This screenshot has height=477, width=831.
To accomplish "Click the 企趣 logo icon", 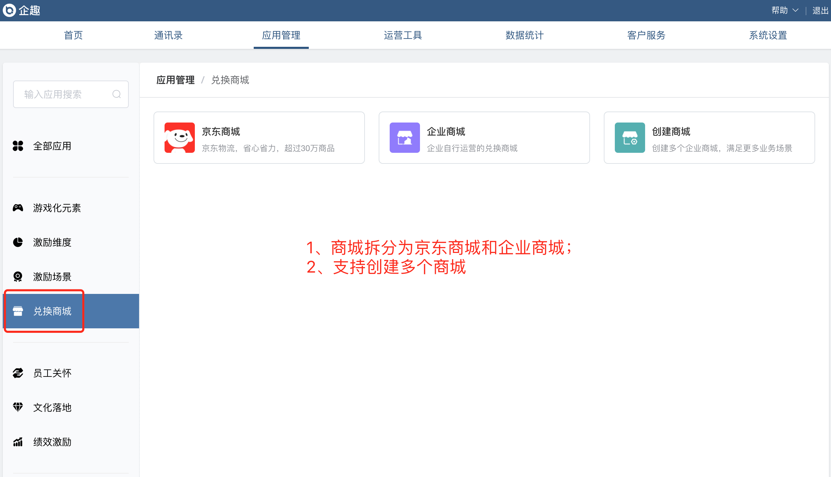I will pyautogui.click(x=9, y=10).
